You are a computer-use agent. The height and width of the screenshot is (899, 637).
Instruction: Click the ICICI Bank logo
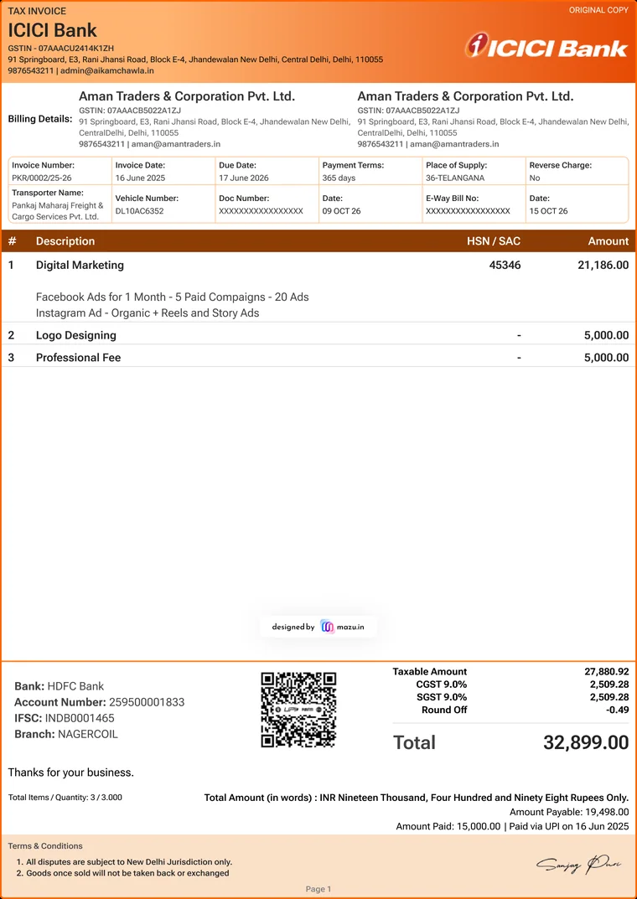click(546, 45)
